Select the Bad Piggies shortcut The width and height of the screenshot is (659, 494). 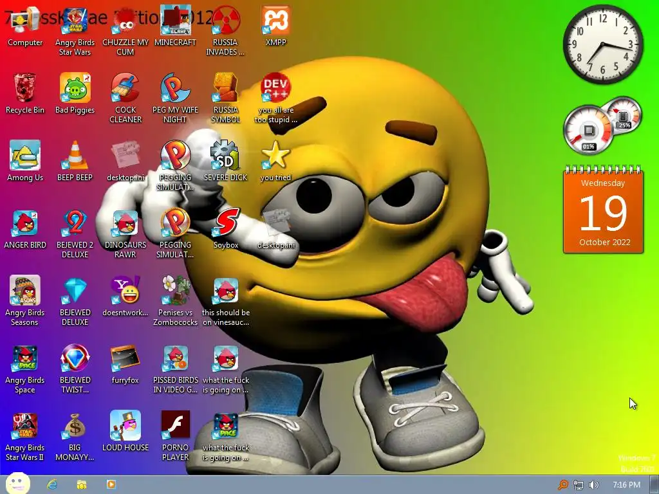coord(75,94)
